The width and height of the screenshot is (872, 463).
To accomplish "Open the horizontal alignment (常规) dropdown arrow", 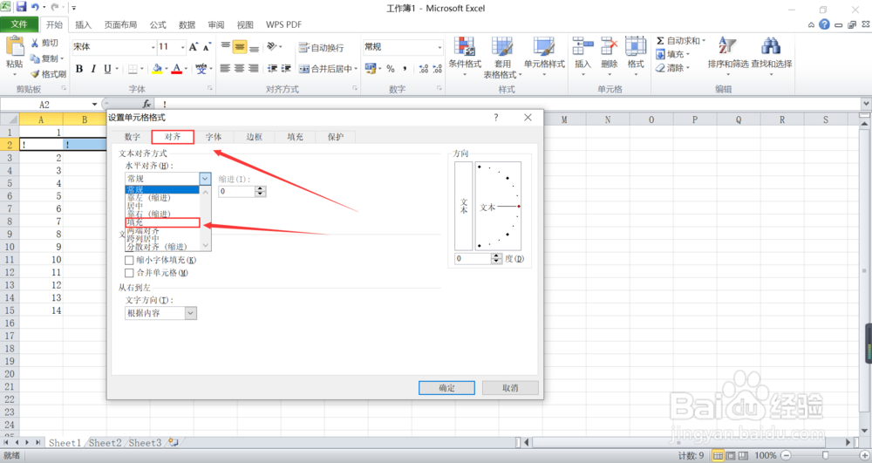I will click(205, 179).
